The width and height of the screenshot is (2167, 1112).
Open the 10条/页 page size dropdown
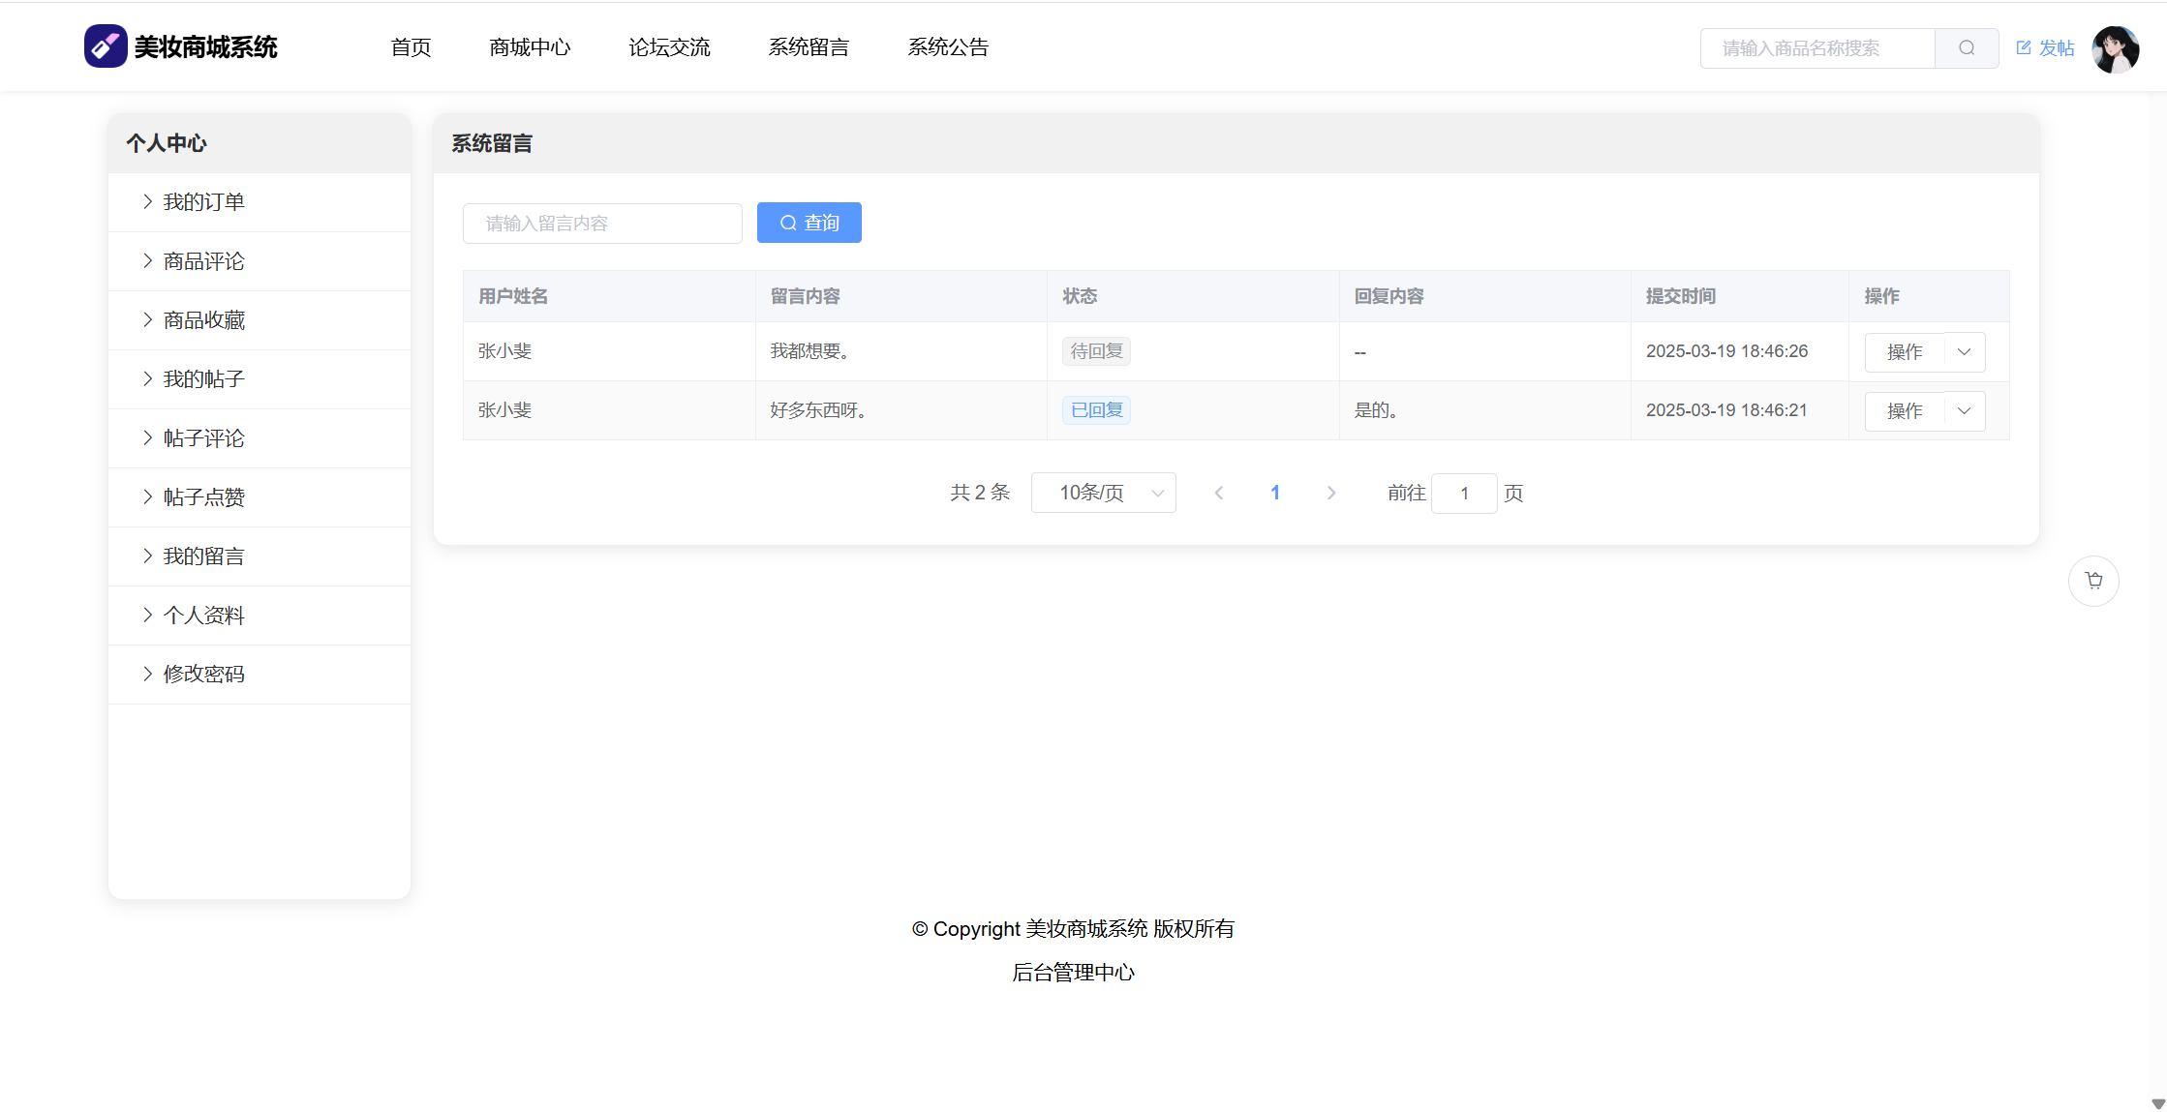coord(1103,494)
